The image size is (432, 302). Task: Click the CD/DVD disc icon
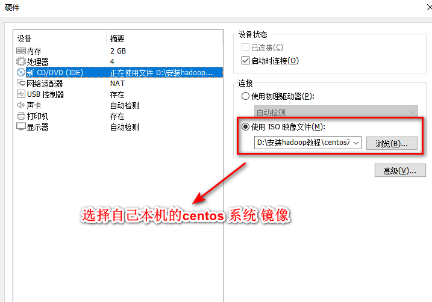[x=21, y=72]
